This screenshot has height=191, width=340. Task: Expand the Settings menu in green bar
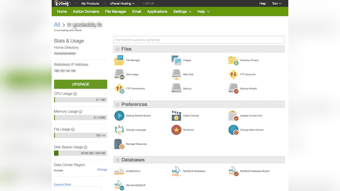click(182, 12)
